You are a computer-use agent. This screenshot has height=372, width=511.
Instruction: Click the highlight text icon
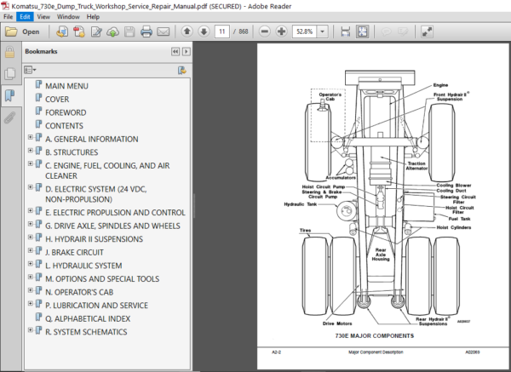pos(403,31)
